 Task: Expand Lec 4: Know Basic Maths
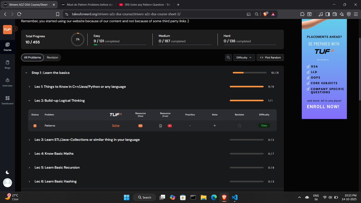tap(29, 154)
